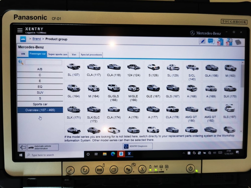Select Overview (107 - 465) filter
Image resolution: width=251 pixels, height=188 pixels.
coord(40,110)
